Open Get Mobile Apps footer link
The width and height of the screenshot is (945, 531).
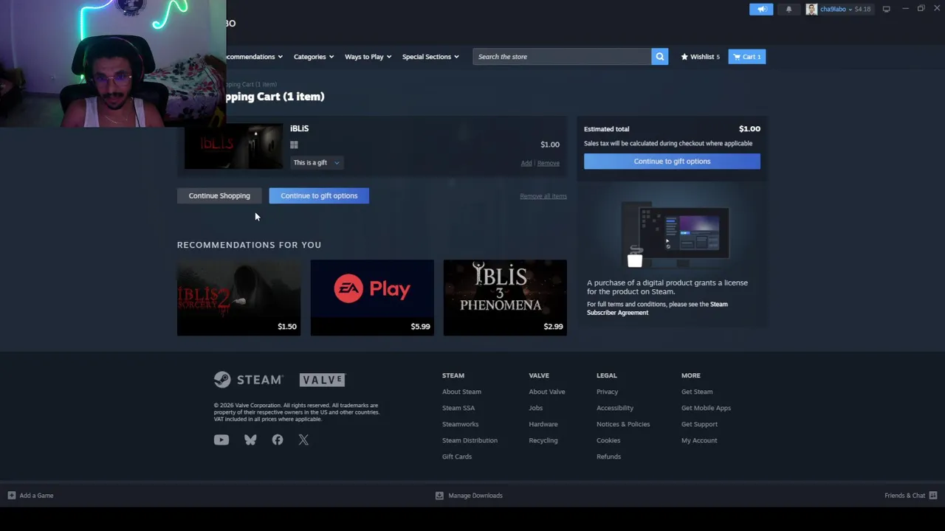(707, 408)
